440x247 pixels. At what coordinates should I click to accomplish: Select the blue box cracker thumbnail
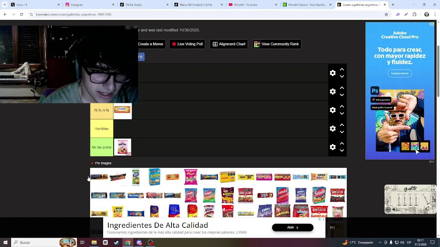154,177
